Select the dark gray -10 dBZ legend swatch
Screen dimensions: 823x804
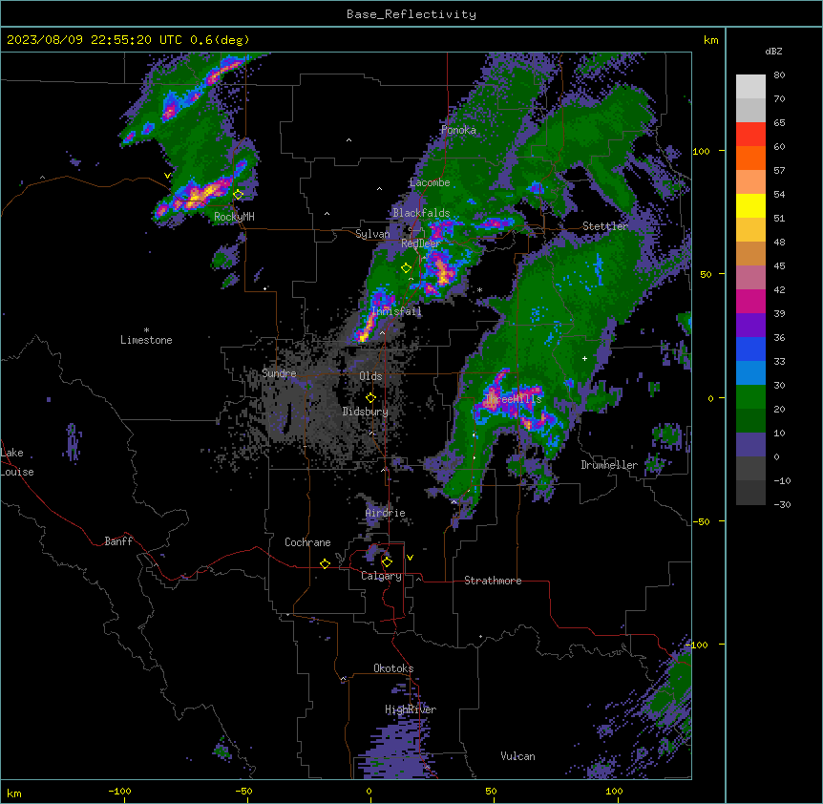click(750, 493)
